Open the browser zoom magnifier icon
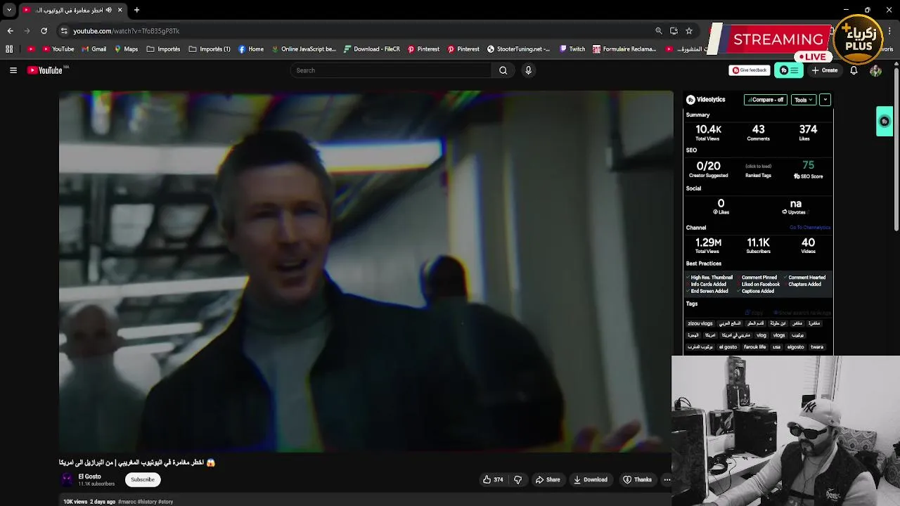Image resolution: width=900 pixels, height=506 pixels. pyautogui.click(x=659, y=31)
